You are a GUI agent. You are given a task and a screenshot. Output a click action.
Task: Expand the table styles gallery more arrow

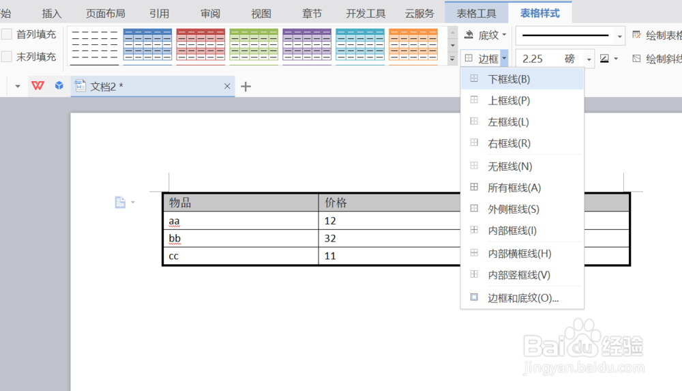coord(452,59)
